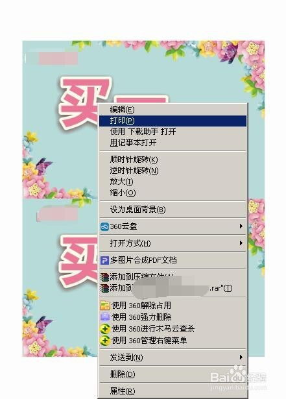This screenshot has height=399, width=286.
Task: Choose 编辑(E) in the context menu
Action: pyautogui.click(x=173, y=110)
